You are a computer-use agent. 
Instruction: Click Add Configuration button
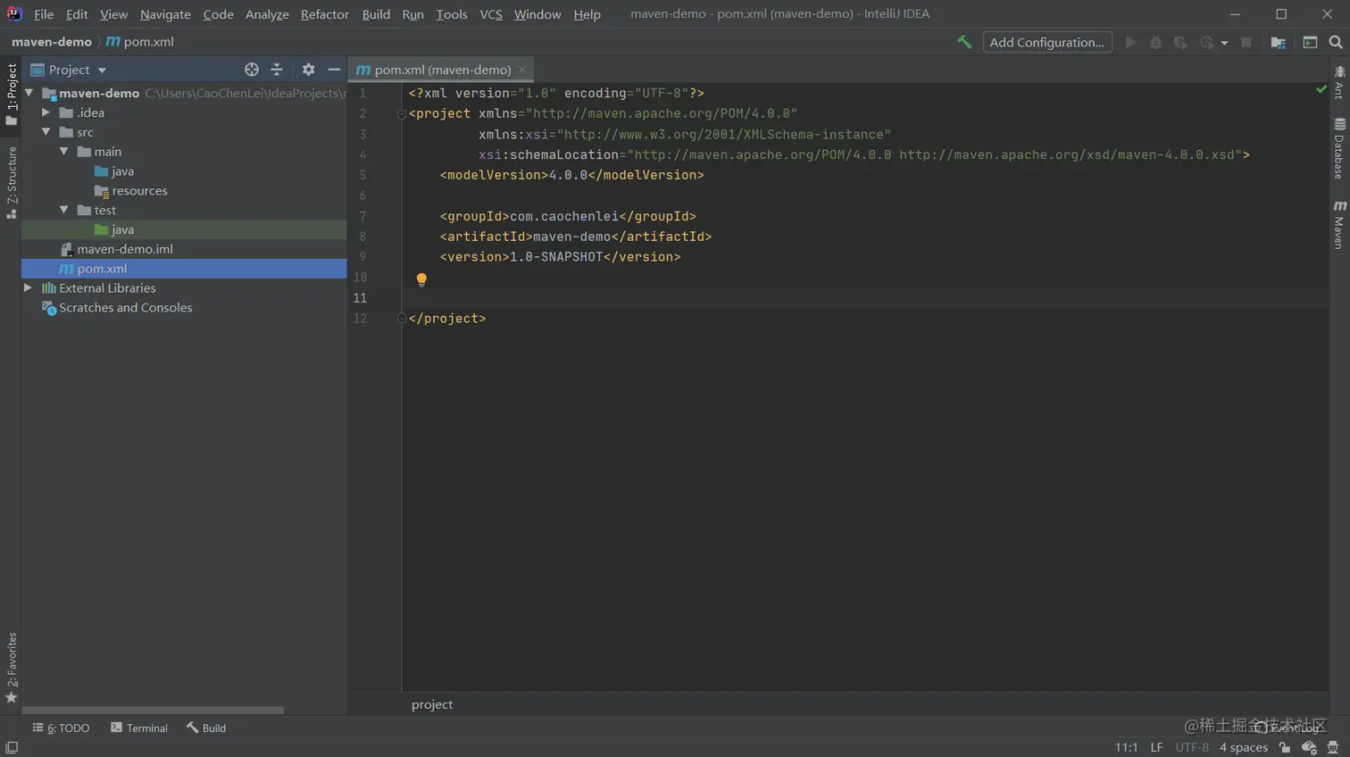tap(1047, 42)
